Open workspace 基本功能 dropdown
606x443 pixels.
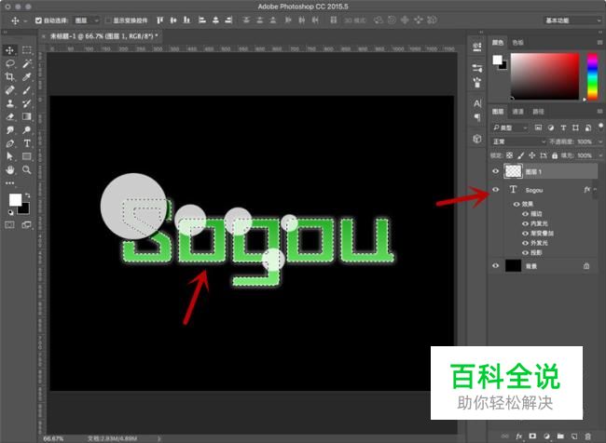pyautogui.click(x=572, y=20)
